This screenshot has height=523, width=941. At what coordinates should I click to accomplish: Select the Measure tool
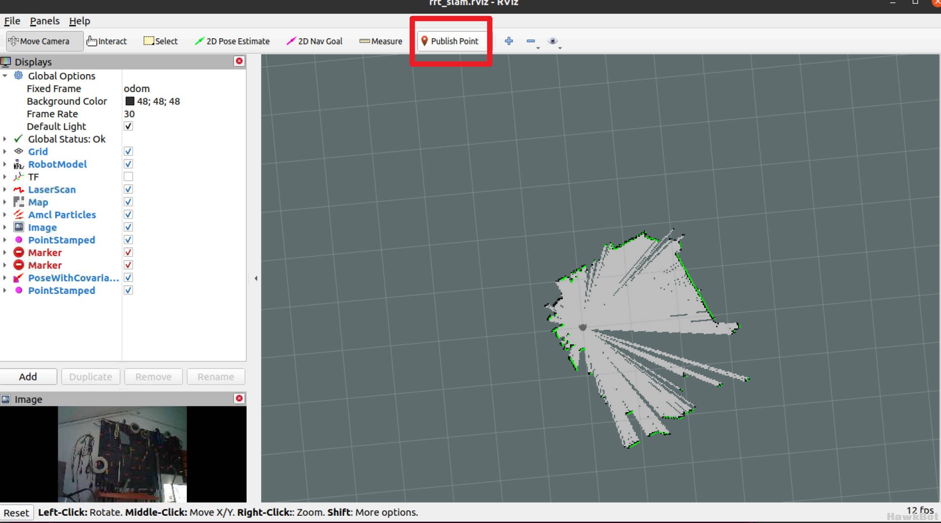tap(381, 41)
